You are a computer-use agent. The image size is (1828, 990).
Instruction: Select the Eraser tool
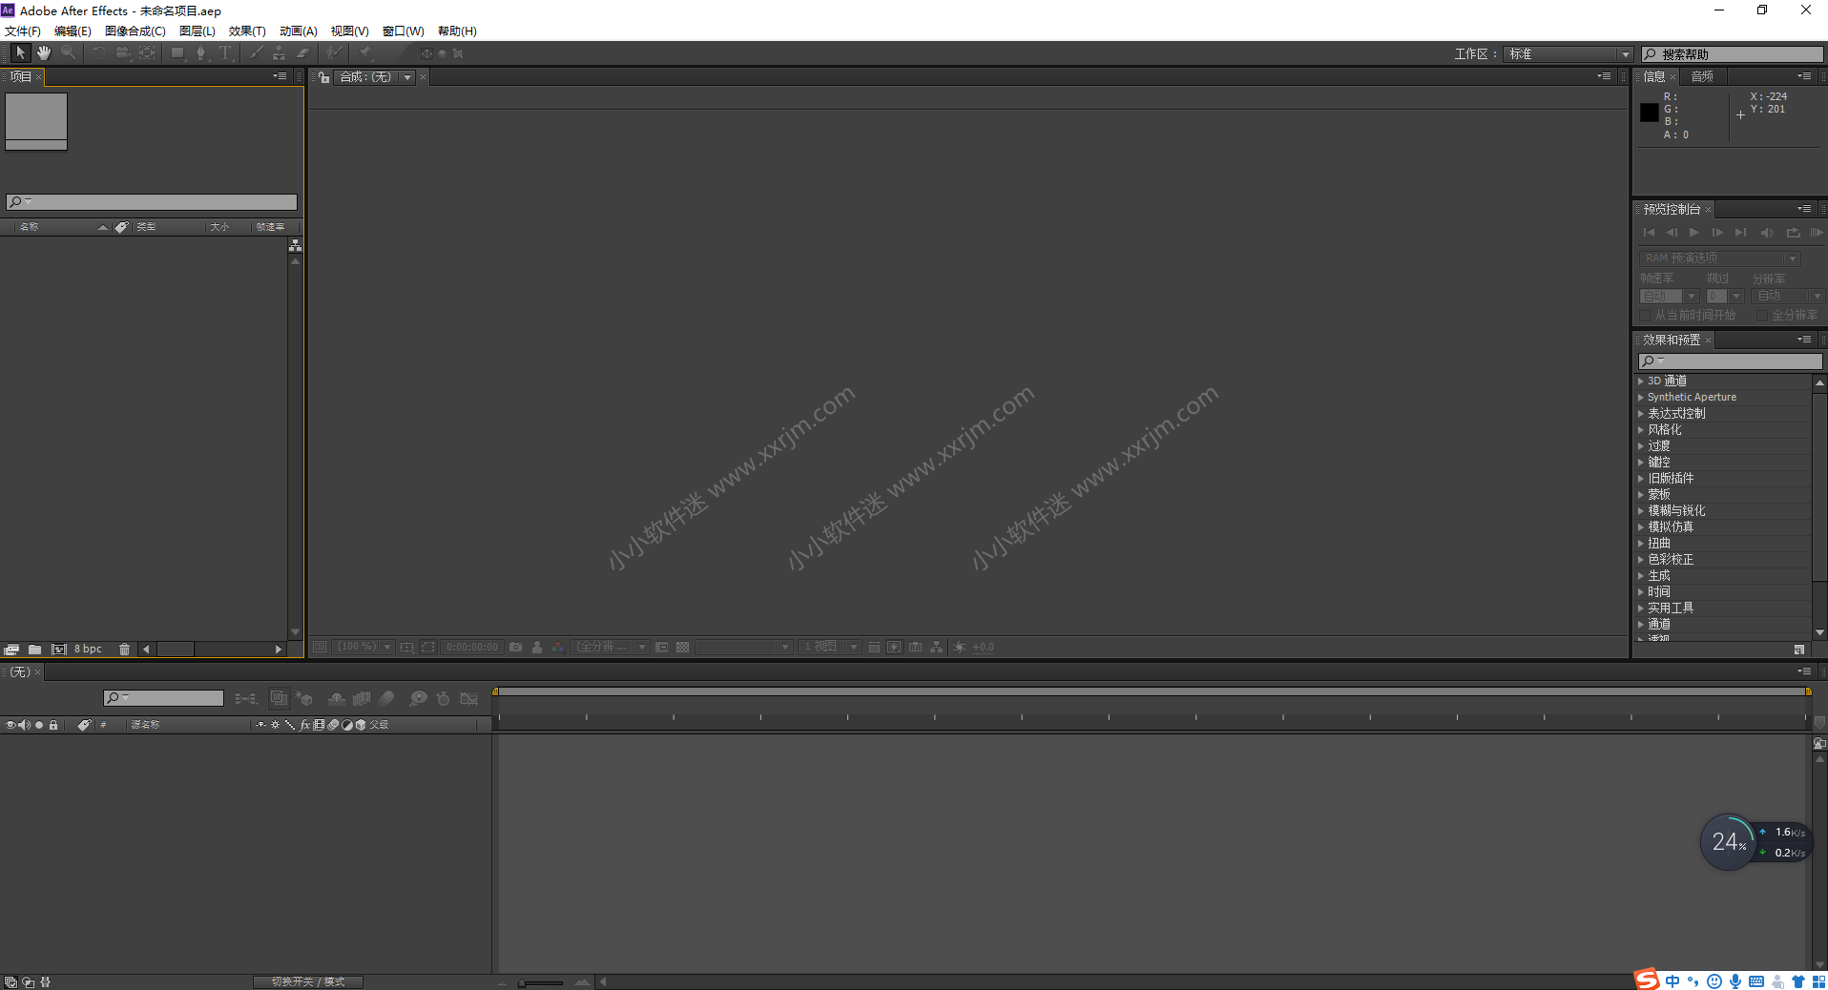pyautogui.click(x=302, y=53)
